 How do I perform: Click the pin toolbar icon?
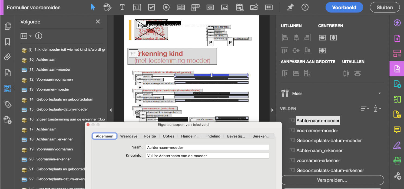click(290, 7)
